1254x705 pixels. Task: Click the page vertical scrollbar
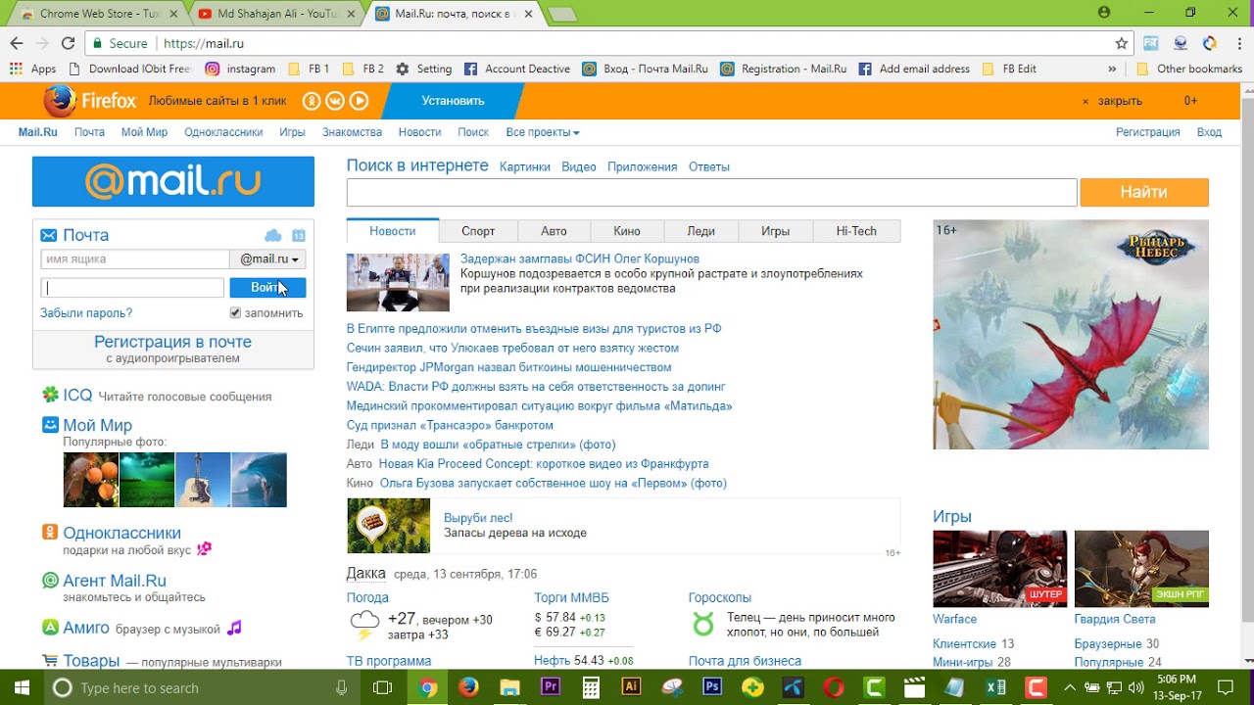1247,377
